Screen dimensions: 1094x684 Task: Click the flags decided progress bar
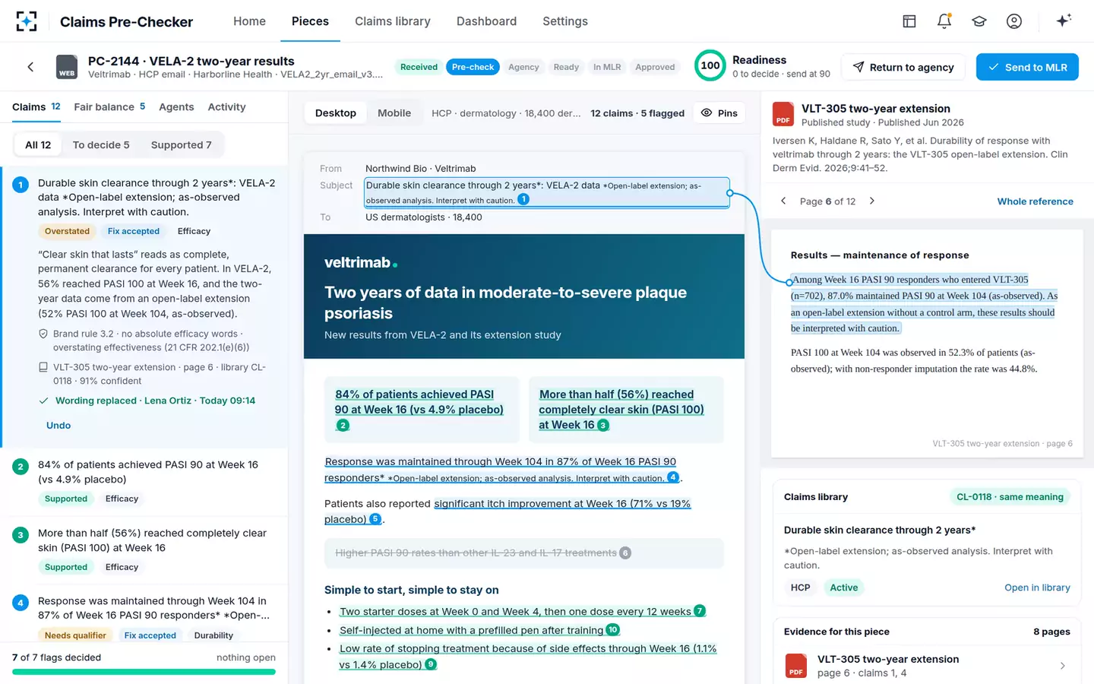[x=144, y=672]
